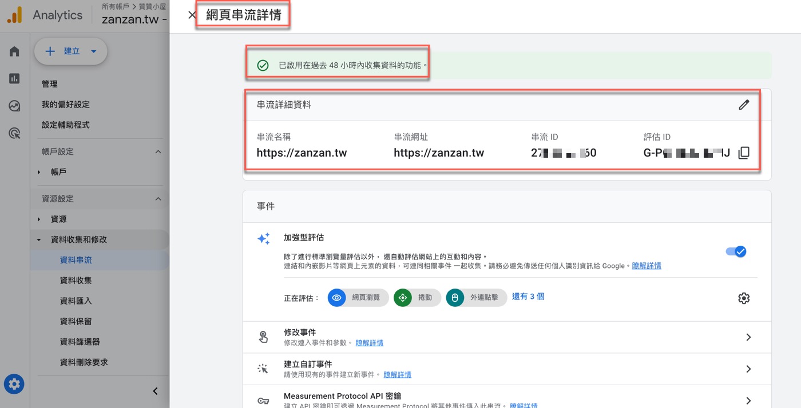The image size is (801, 408).
Task: Click the 建立自訂事件 sparkle cursor icon
Action: tap(263, 369)
